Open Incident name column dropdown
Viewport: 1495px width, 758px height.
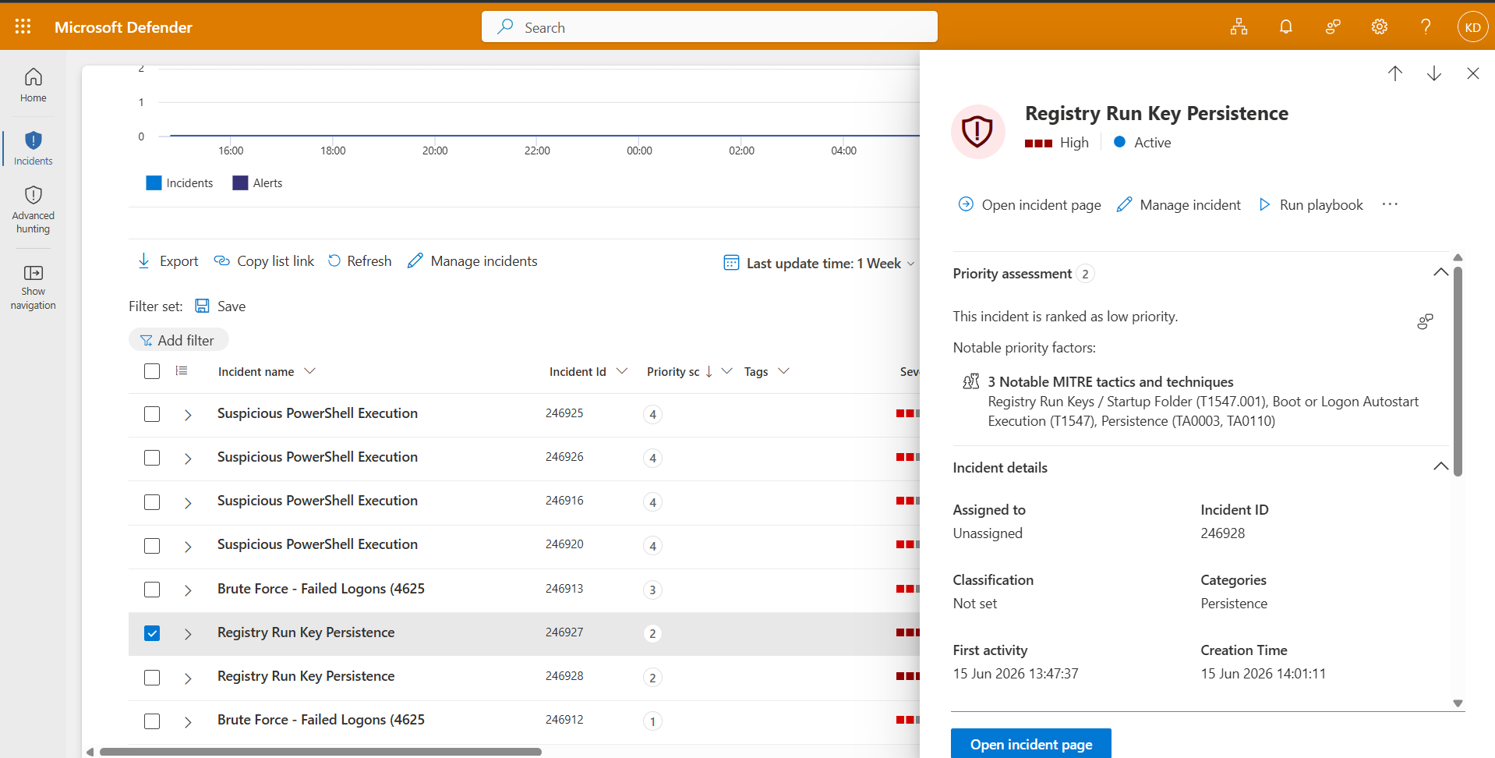point(309,371)
